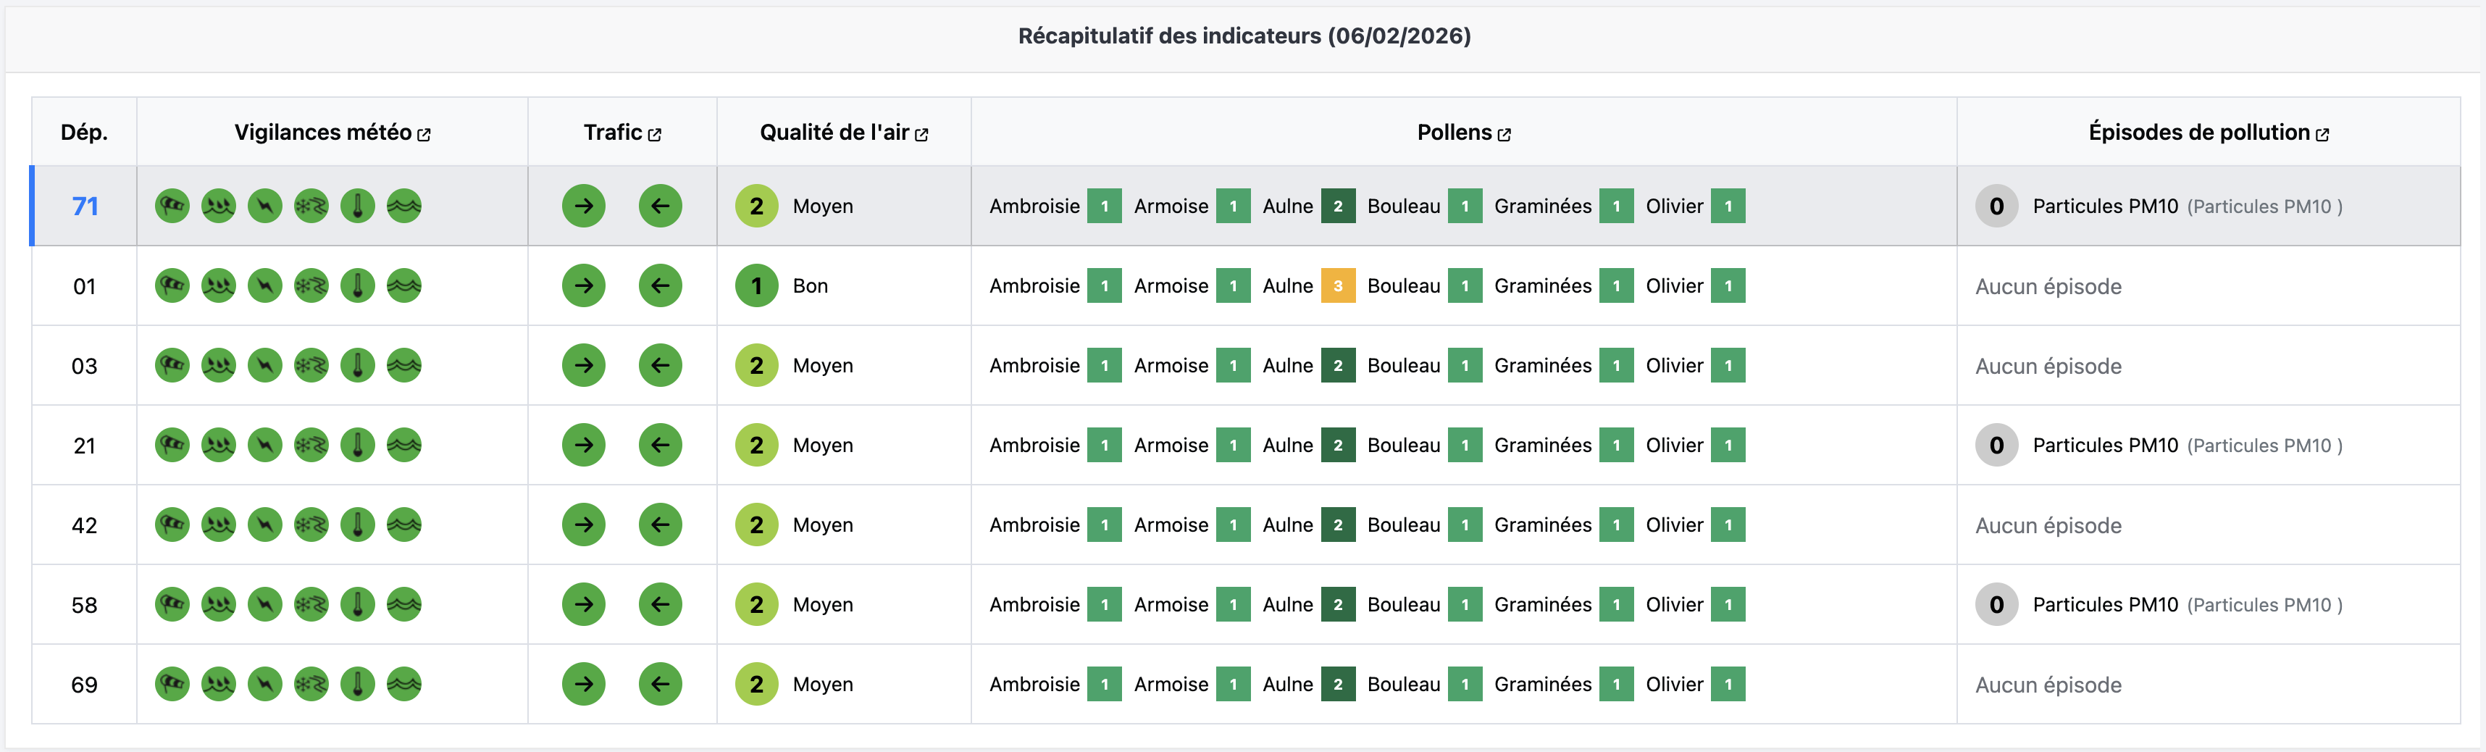
Task: Click the snow-ice vigilance icon in row 03
Action: (x=311, y=366)
